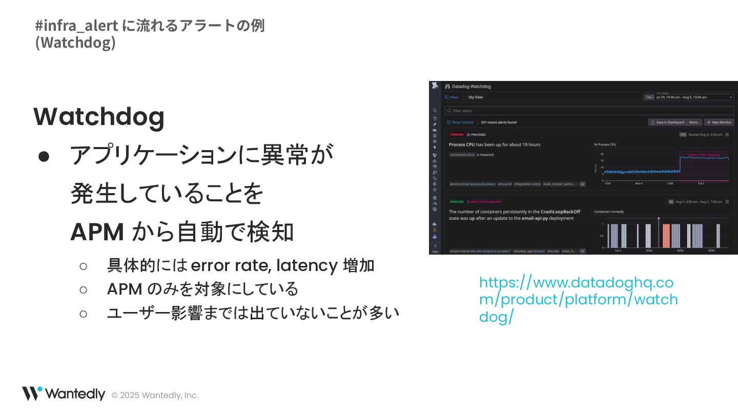Click the cluster-name:dev-eks-shopist tag
The height and width of the screenshot is (415, 738).
[x=480, y=251]
